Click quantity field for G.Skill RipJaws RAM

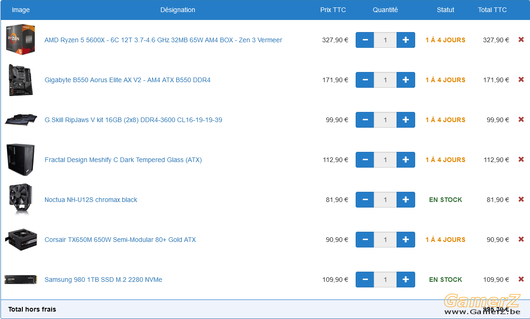tap(385, 120)
